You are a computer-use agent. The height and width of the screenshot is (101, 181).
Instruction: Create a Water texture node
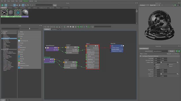coord(21,68)
